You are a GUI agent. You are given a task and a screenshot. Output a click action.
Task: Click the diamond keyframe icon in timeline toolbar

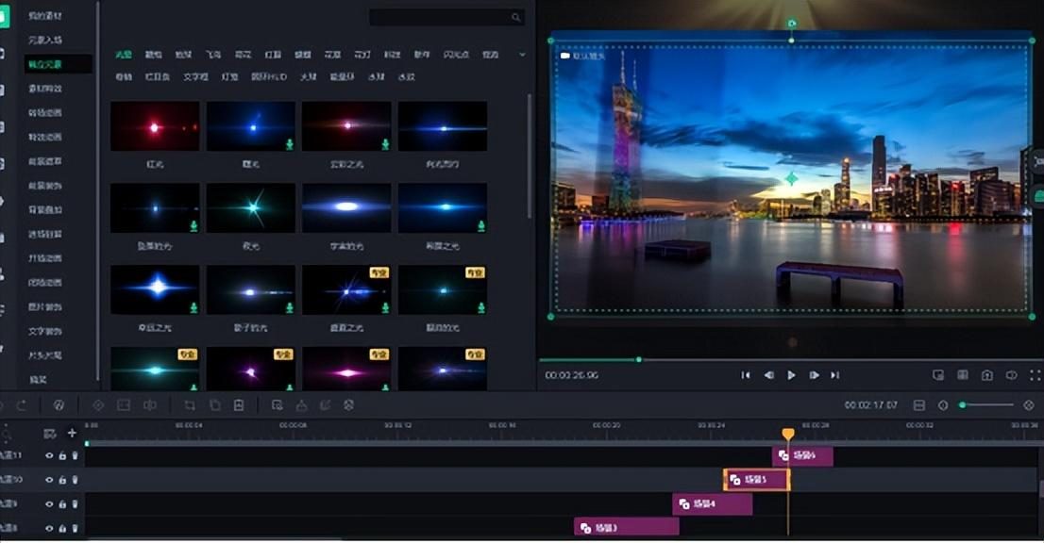[x=98, y=404]
